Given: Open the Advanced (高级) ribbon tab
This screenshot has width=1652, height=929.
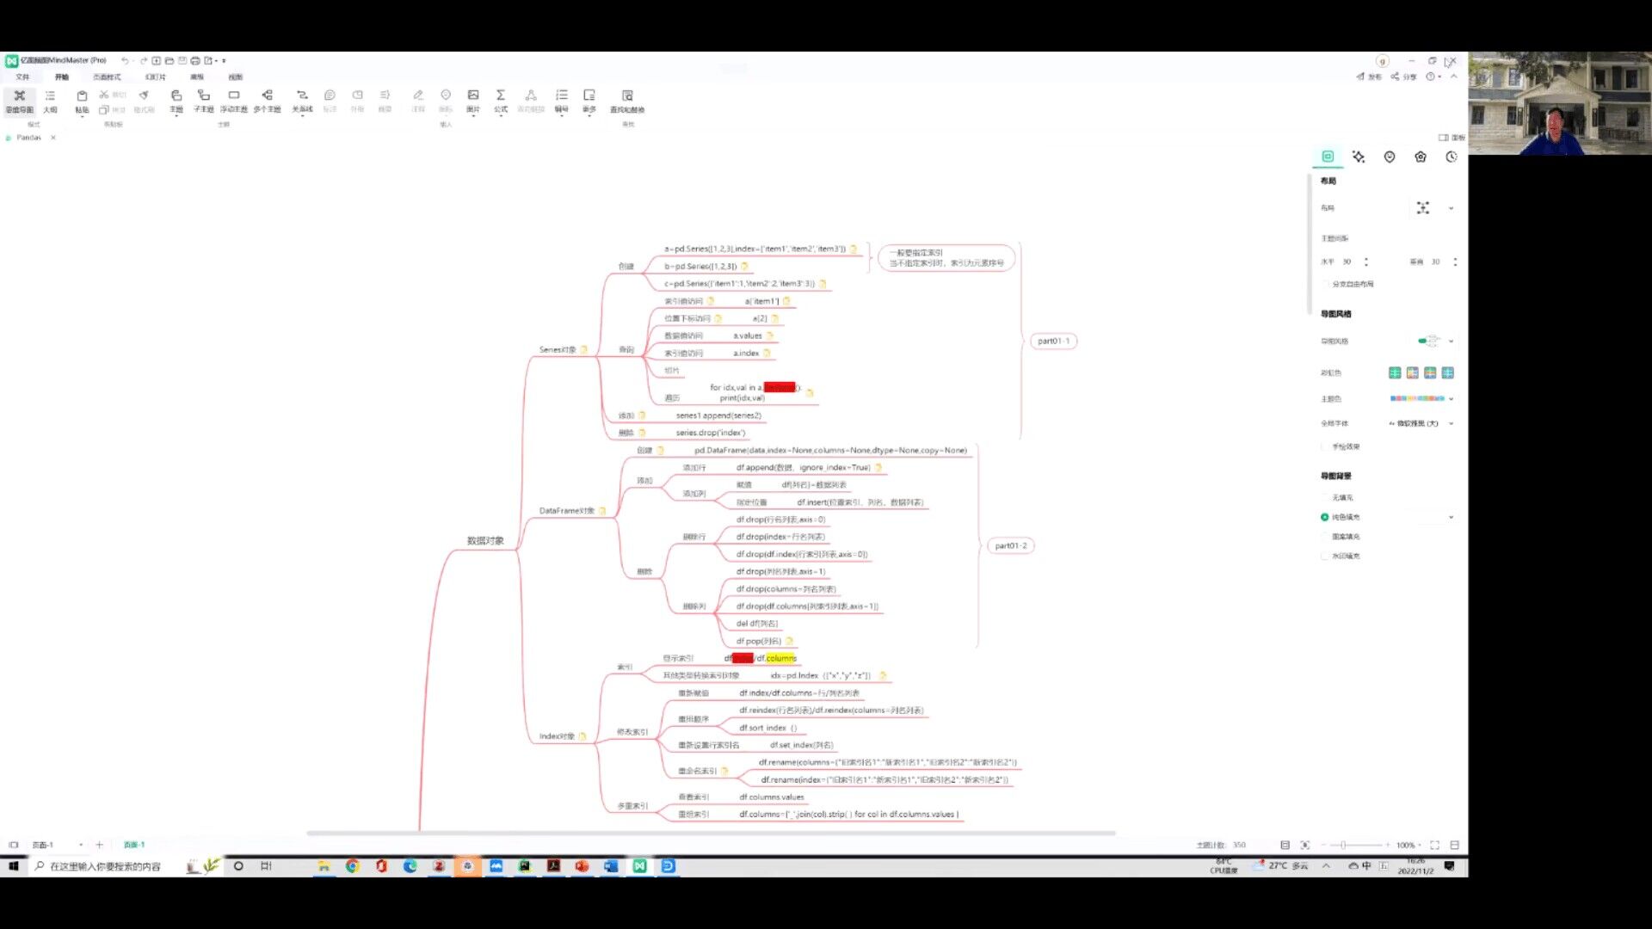Looking at the screenshot, I should click(x=197, y=77).
